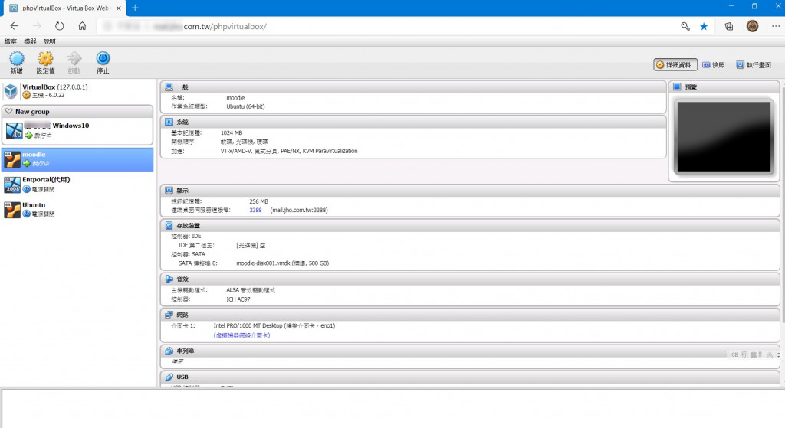The height and width of the screenshot is (428, 785).
Task: Open the browser profile avatar
Action: pyautogui.click(x=753, y=26)
